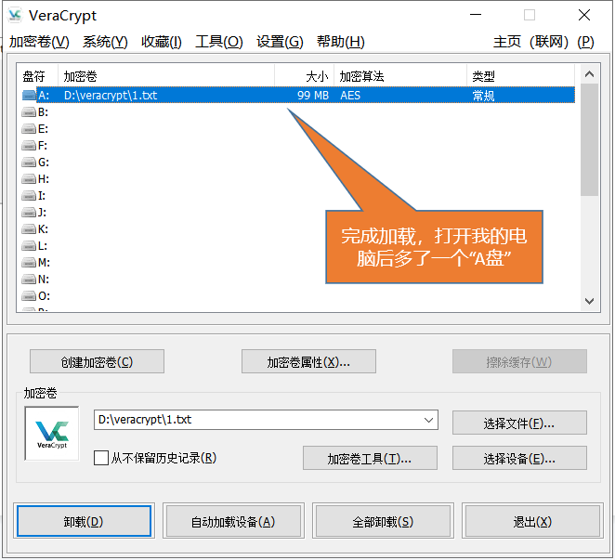Viewport: 615px width, 560px height.
Task: Click the AES algorithm cell
Action: (350, 96)
